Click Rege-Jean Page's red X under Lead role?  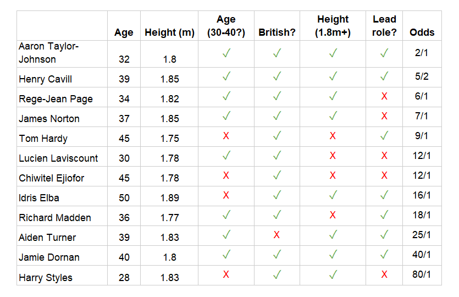pos(384,96)
